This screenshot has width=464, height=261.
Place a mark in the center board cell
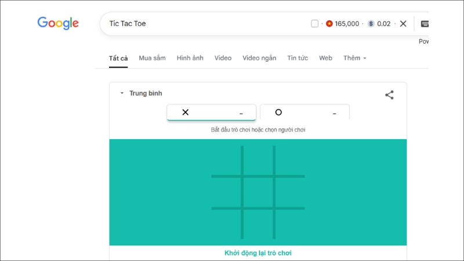tap(258, 192)
